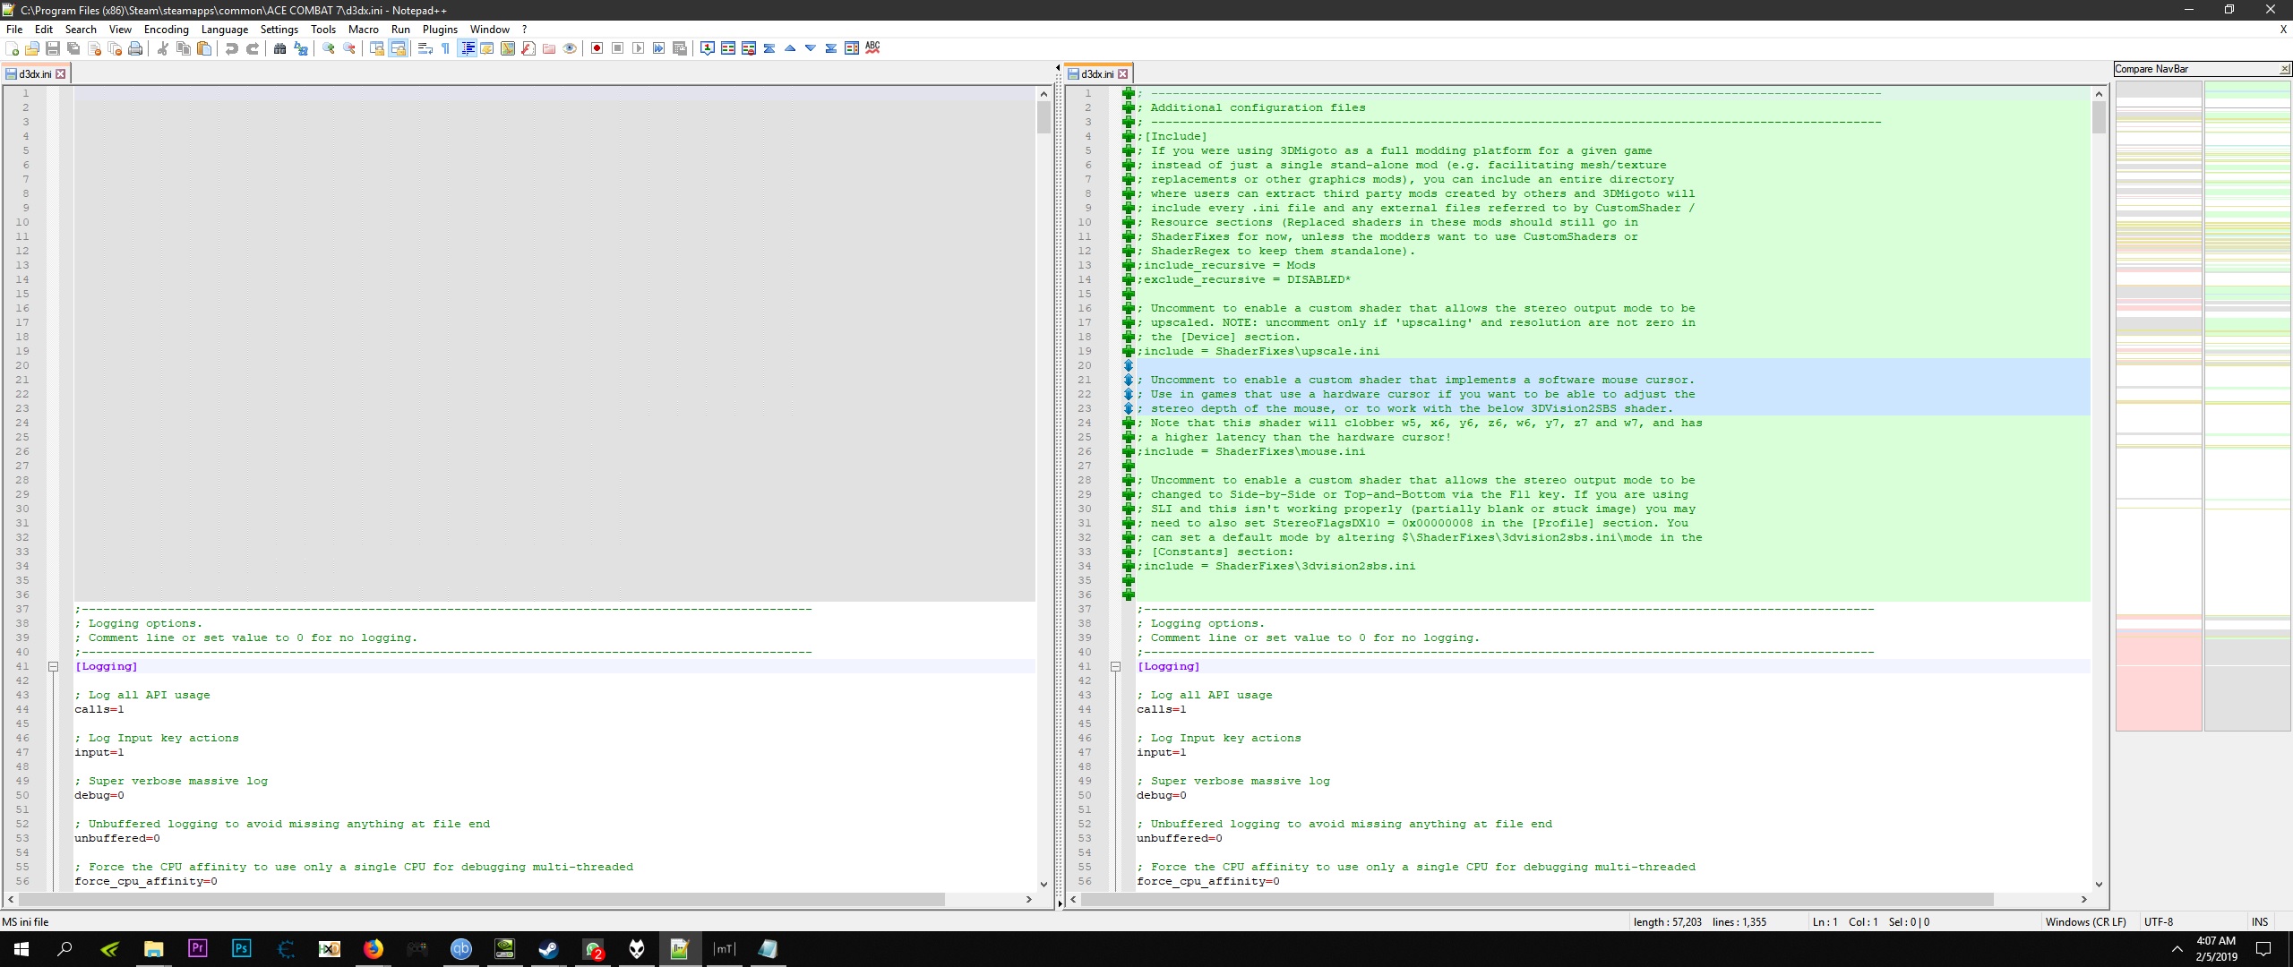The image size is (2293, 967).
Task: Open the Replace dialog icon
Action: (x=301, y=48)
